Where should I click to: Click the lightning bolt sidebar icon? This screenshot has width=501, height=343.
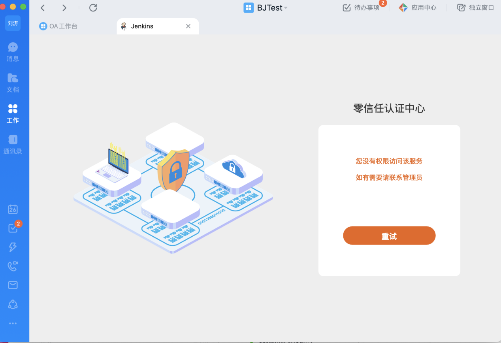pos(13,247)
